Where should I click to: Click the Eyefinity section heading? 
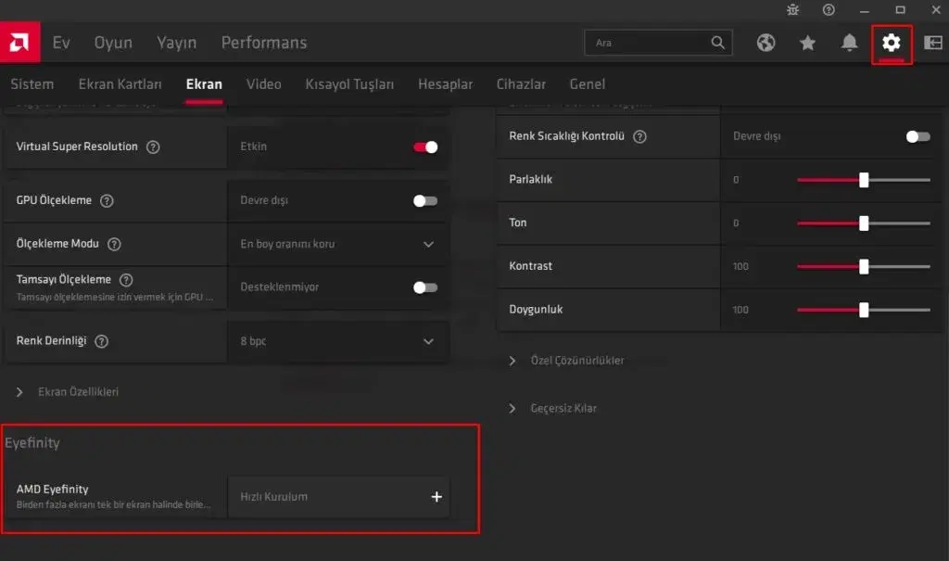pyautogui.click(x=32, y=443)
